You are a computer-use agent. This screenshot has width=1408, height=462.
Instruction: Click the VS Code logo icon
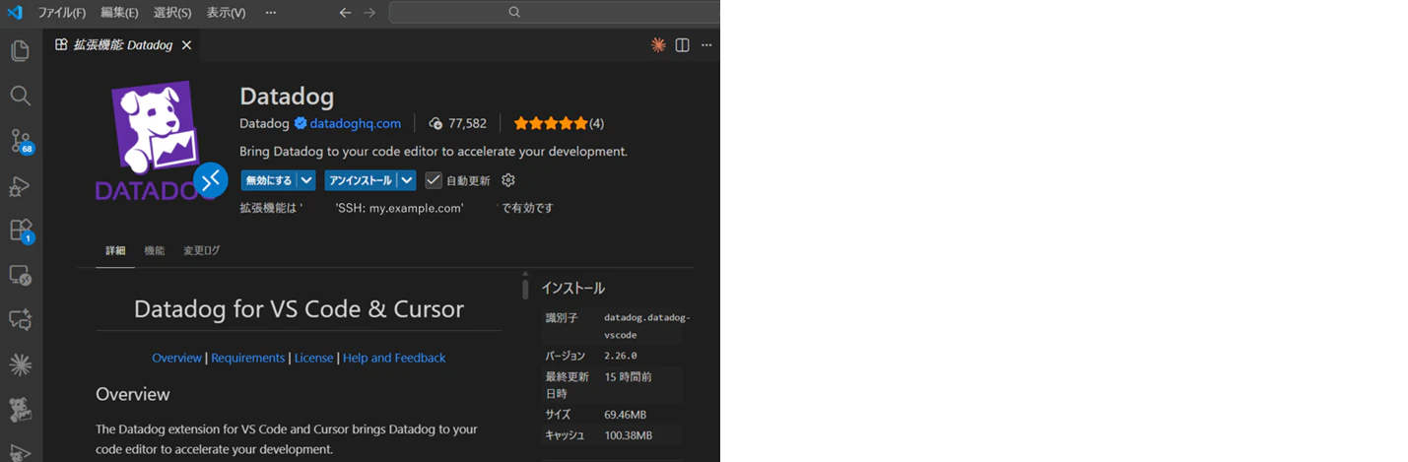click(14, 12)
